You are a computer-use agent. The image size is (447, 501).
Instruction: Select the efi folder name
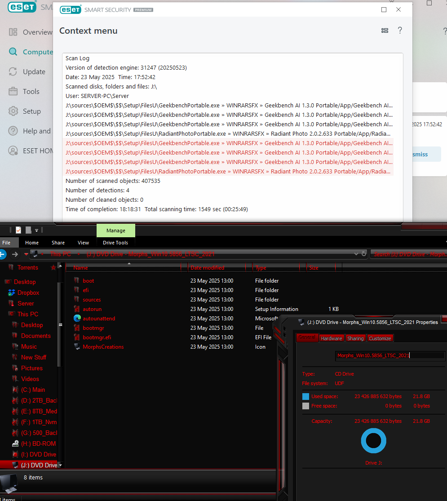[x=86, y=290]
